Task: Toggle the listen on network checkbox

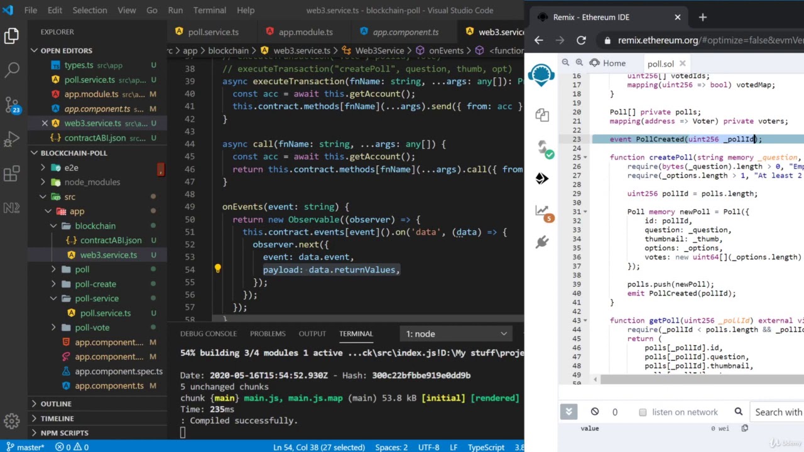Action: point(643,412)
